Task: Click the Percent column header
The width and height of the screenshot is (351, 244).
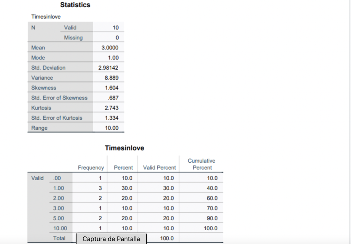Action: (123, 167)
